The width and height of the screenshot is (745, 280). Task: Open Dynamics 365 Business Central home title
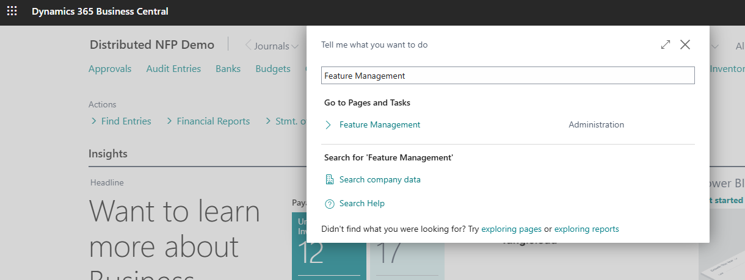point(100,12)
